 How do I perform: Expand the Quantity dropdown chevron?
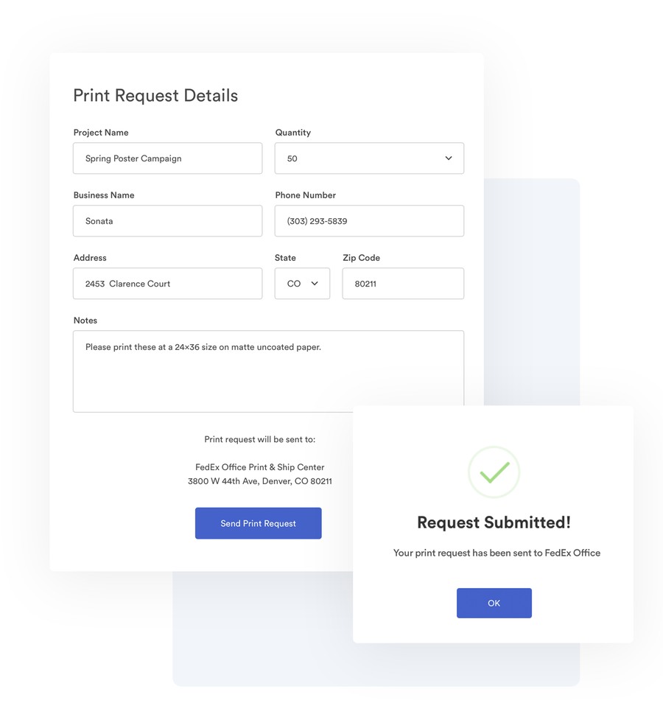point(449,158)
